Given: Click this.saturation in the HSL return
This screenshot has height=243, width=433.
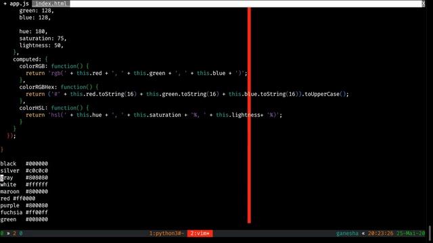Looking at the screenshot, I should tap(157, 115).
